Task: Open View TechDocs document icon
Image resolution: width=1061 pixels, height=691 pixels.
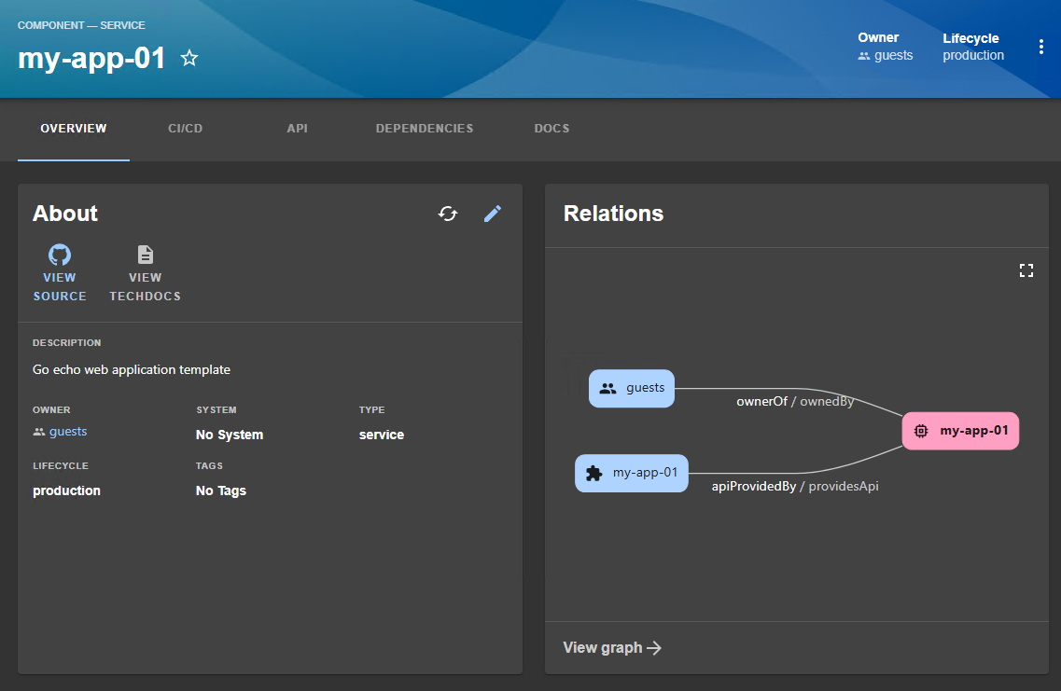Action: click(145, 256)
